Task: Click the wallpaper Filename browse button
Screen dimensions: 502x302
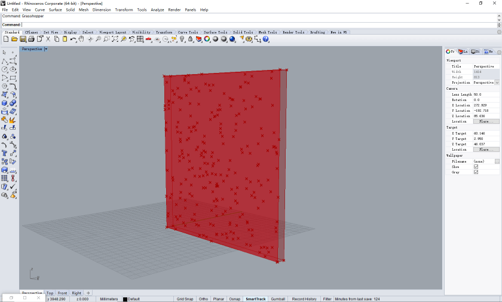Action: click(497, 161)
